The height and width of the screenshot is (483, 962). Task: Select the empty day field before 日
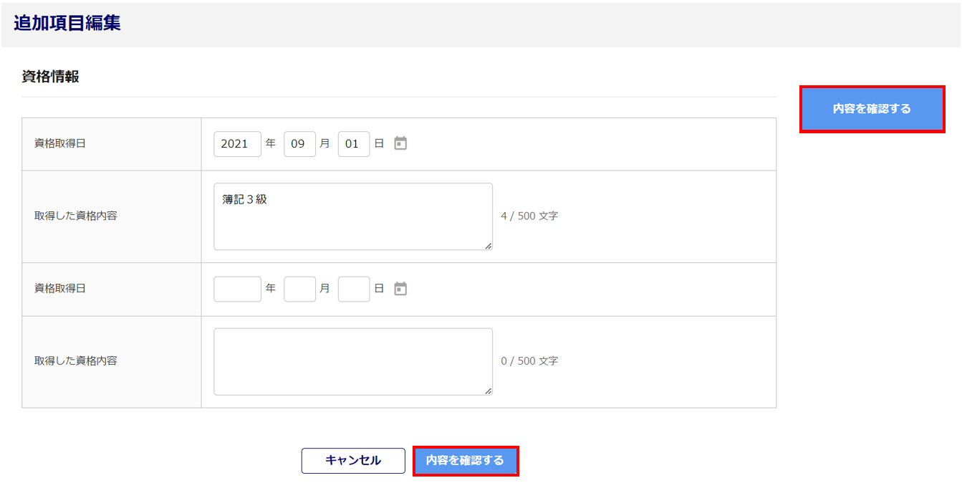coord(354,289)
